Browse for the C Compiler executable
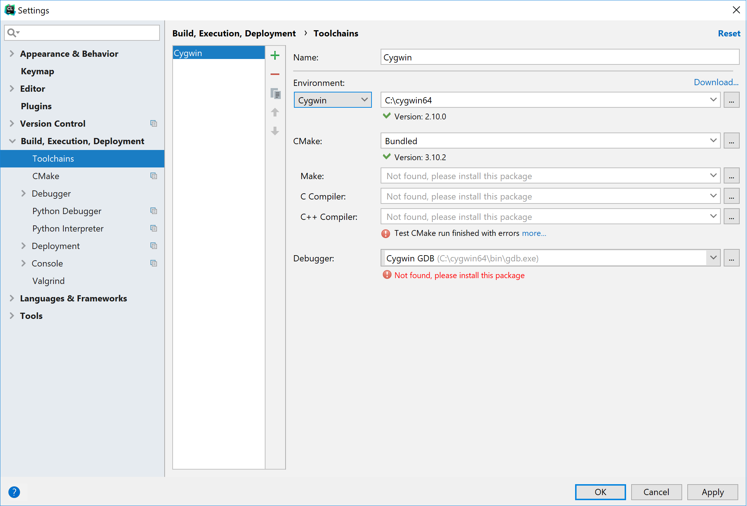 (x=731, y=196)
